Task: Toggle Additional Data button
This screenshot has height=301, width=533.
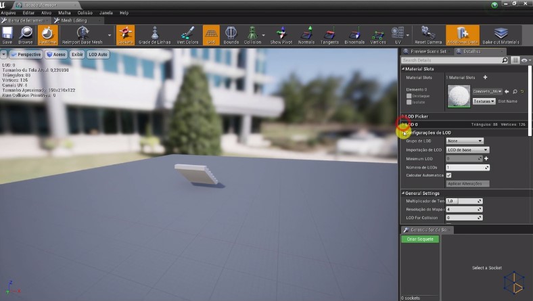Action: tap(463, 35)
